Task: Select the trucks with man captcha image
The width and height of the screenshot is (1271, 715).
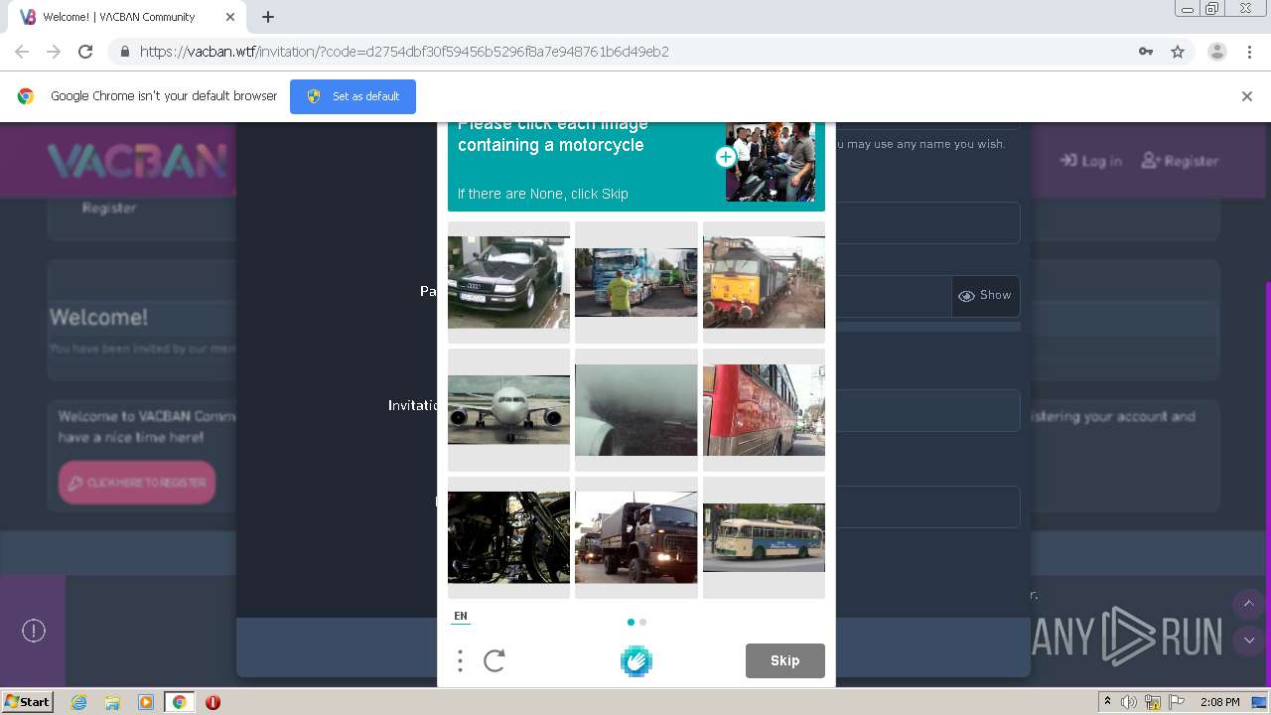Action: point(635,282)
